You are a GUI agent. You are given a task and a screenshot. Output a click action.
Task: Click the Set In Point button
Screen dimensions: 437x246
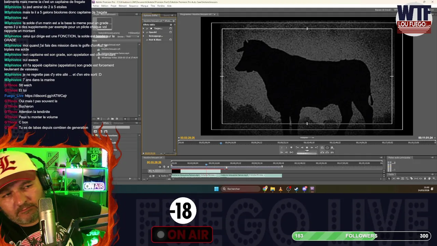(282, 148)
